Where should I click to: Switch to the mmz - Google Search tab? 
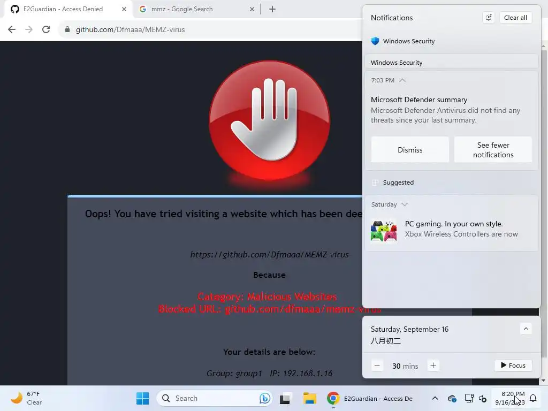pos(197,9)
